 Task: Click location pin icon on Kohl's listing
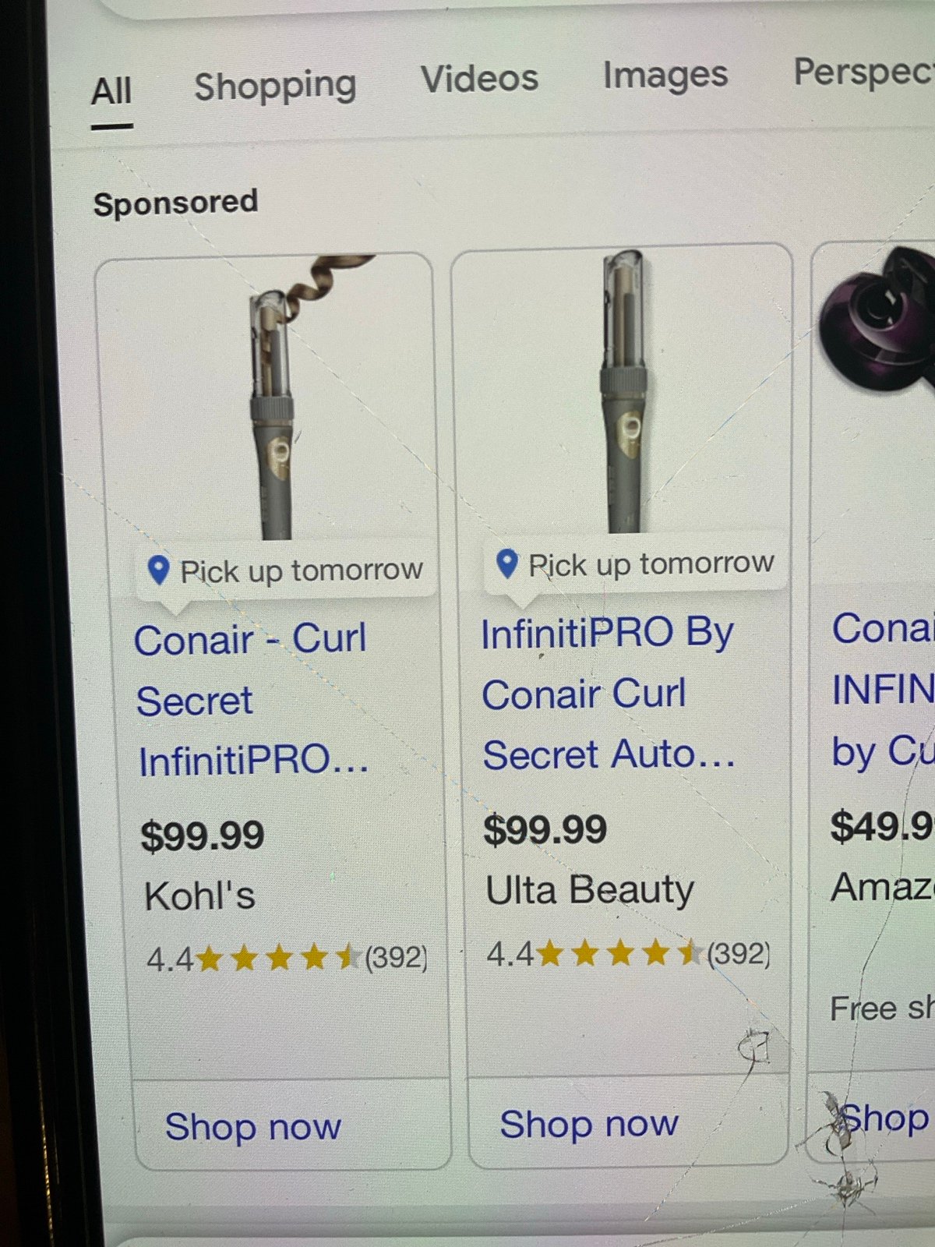(159, 571)
